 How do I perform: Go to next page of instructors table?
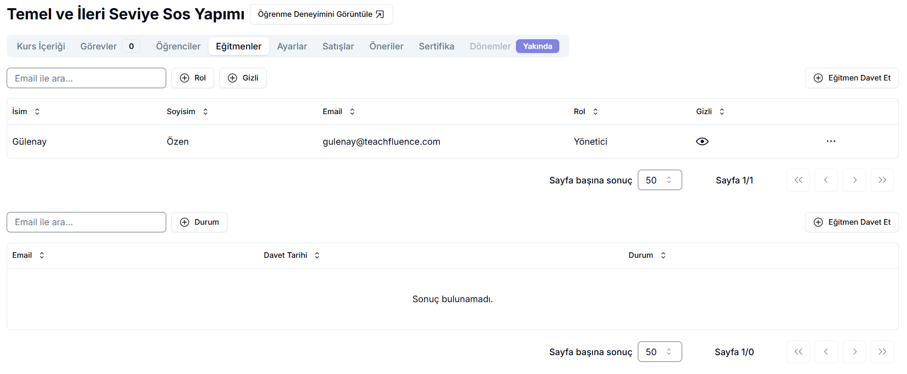(854, 180)
